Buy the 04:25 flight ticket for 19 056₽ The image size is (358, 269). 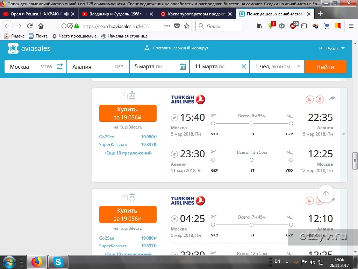pos(128,215)
